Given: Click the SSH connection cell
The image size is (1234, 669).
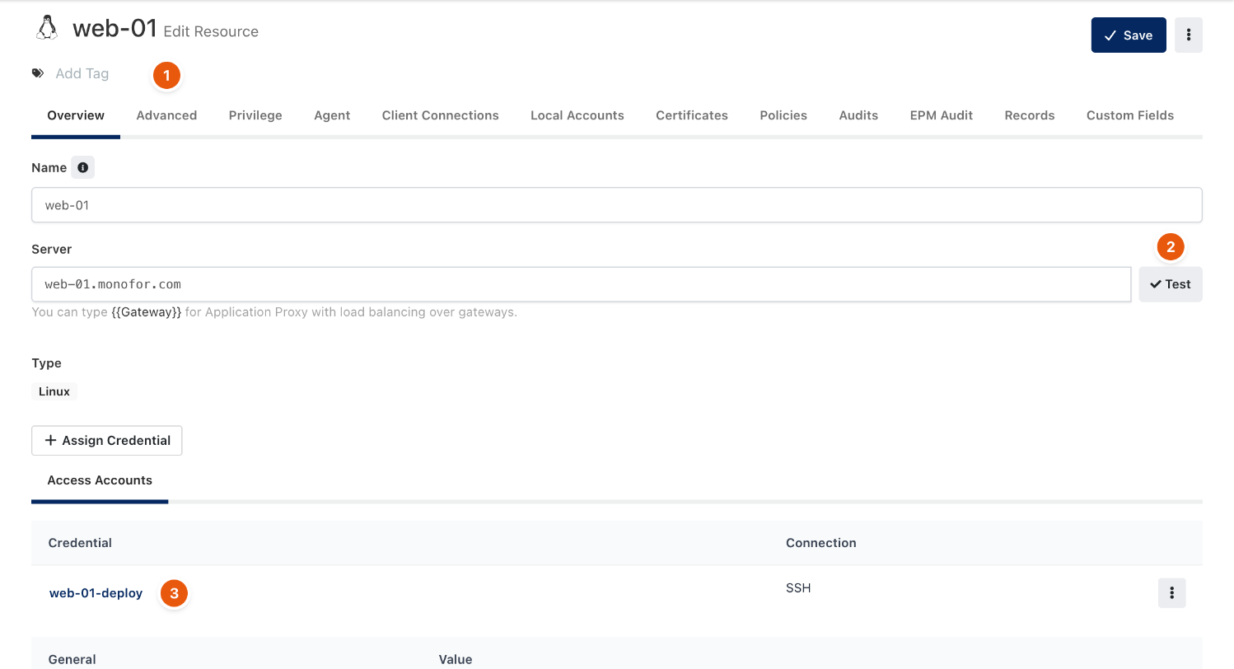Looking at the screenshot, I should click(x=798, y=588).
